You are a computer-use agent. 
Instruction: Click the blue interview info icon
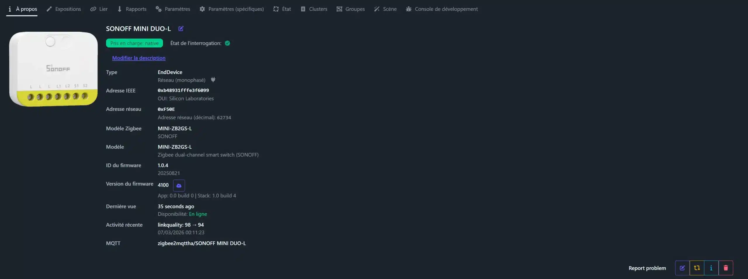point(711,268)
